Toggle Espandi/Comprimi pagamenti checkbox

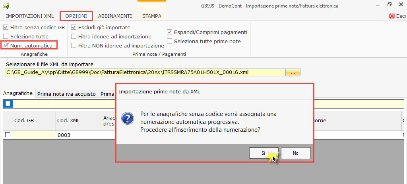(x=170, y=32)
